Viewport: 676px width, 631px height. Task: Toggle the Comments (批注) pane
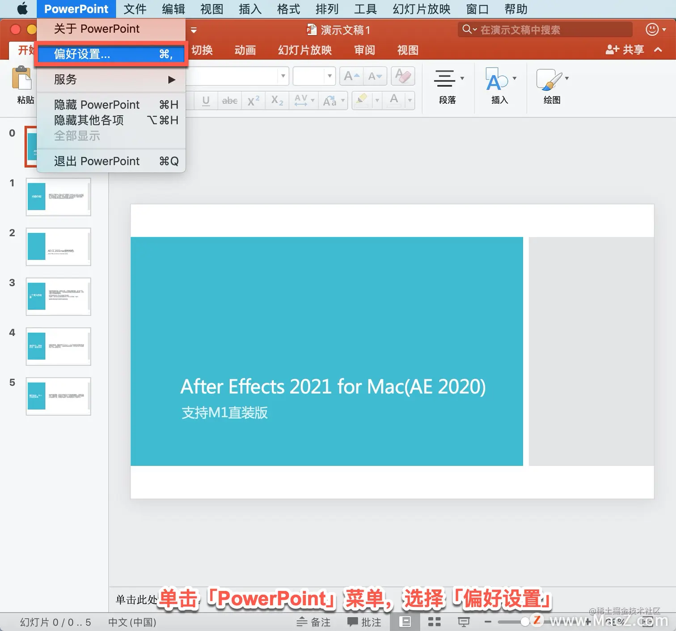pos(364,622)
